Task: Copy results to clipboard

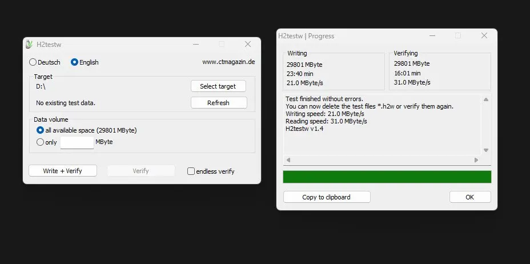Action: click(x=327, y=197)
